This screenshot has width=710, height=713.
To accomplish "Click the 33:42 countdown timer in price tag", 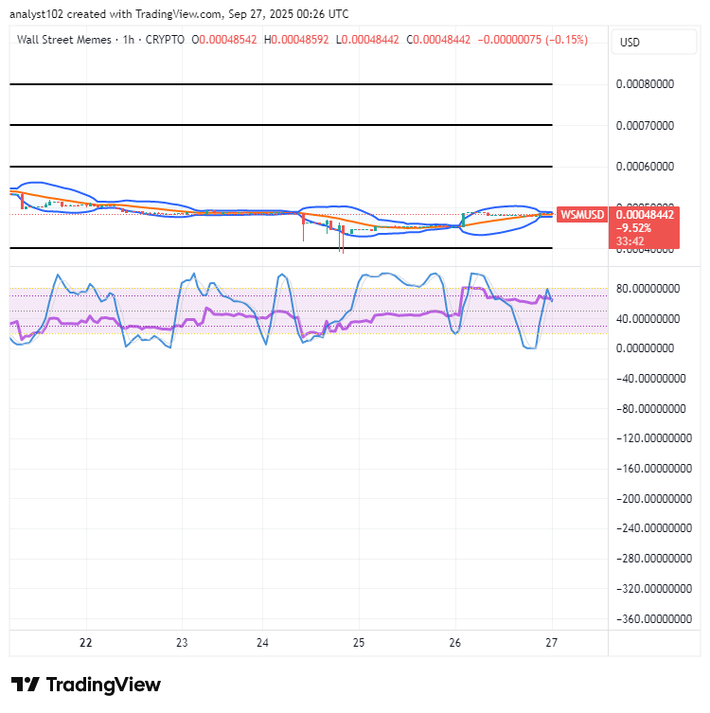I will tap(630, 241).
